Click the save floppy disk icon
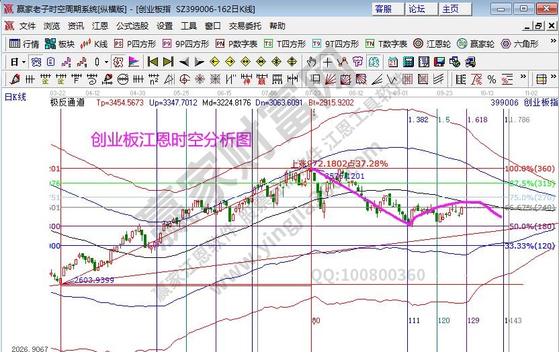The image size is (559, 352). (439, 62)
